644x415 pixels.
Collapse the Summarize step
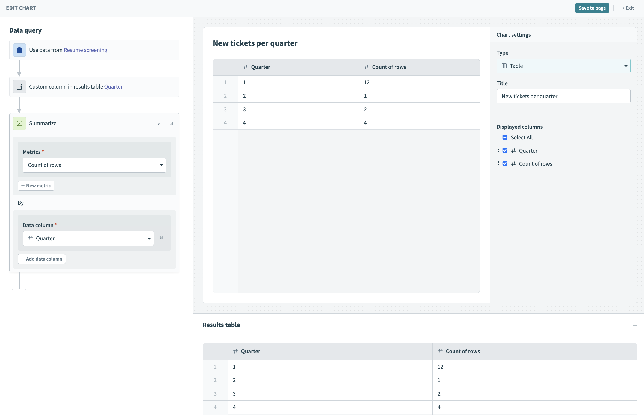pos(158,123)
